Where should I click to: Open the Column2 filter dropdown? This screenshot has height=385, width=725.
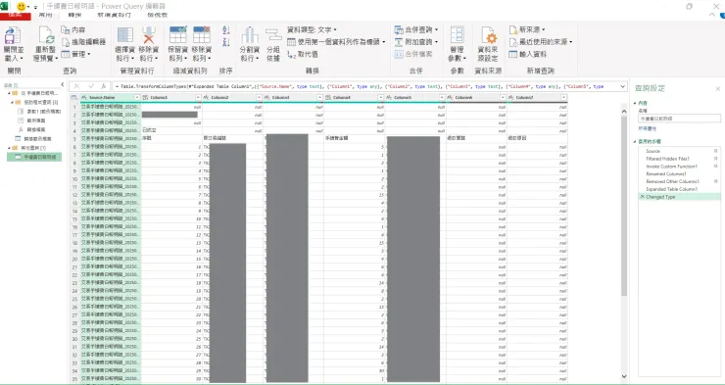pos(259,98)
